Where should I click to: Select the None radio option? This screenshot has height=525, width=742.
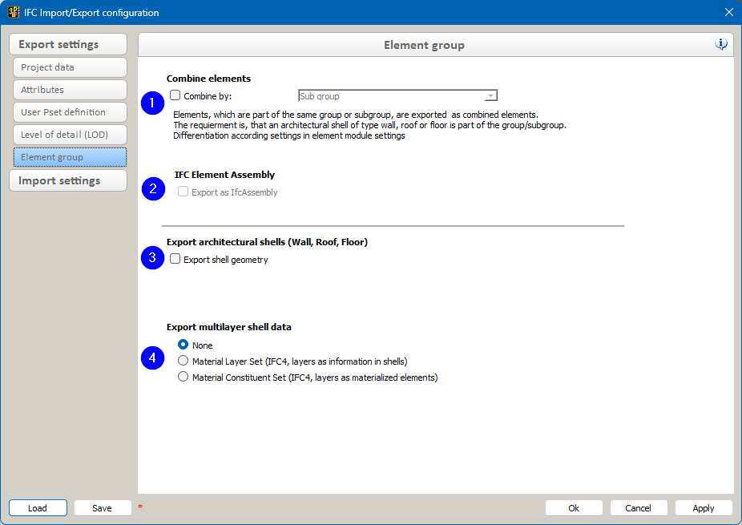point(183,345)
